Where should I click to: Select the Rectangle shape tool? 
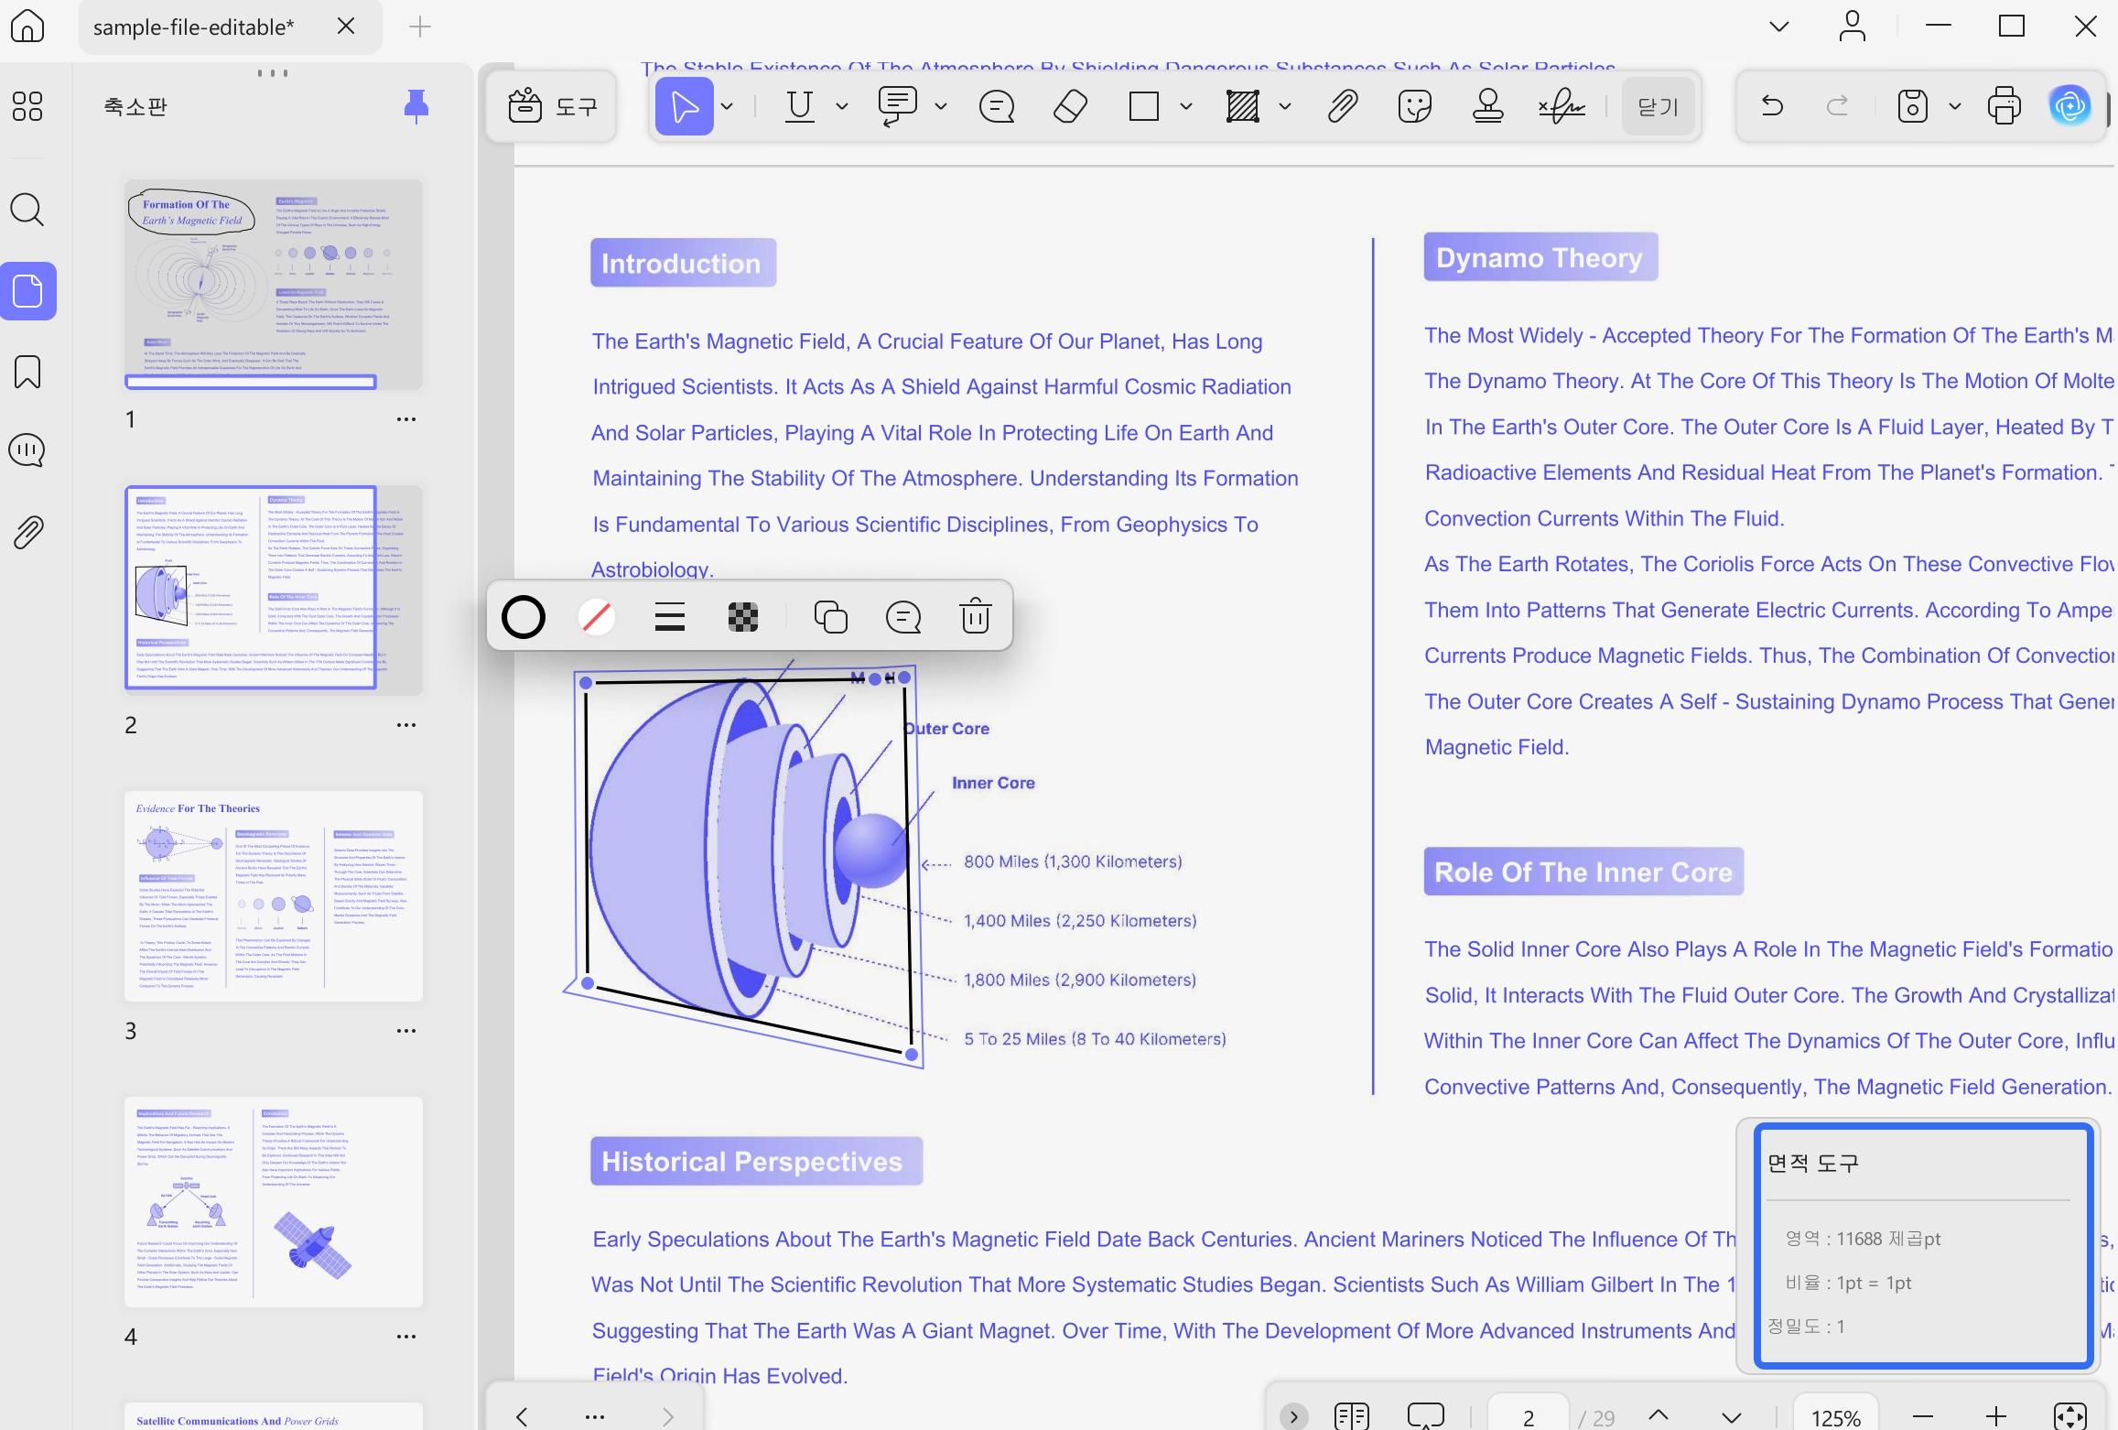(x=1144, y=106)
